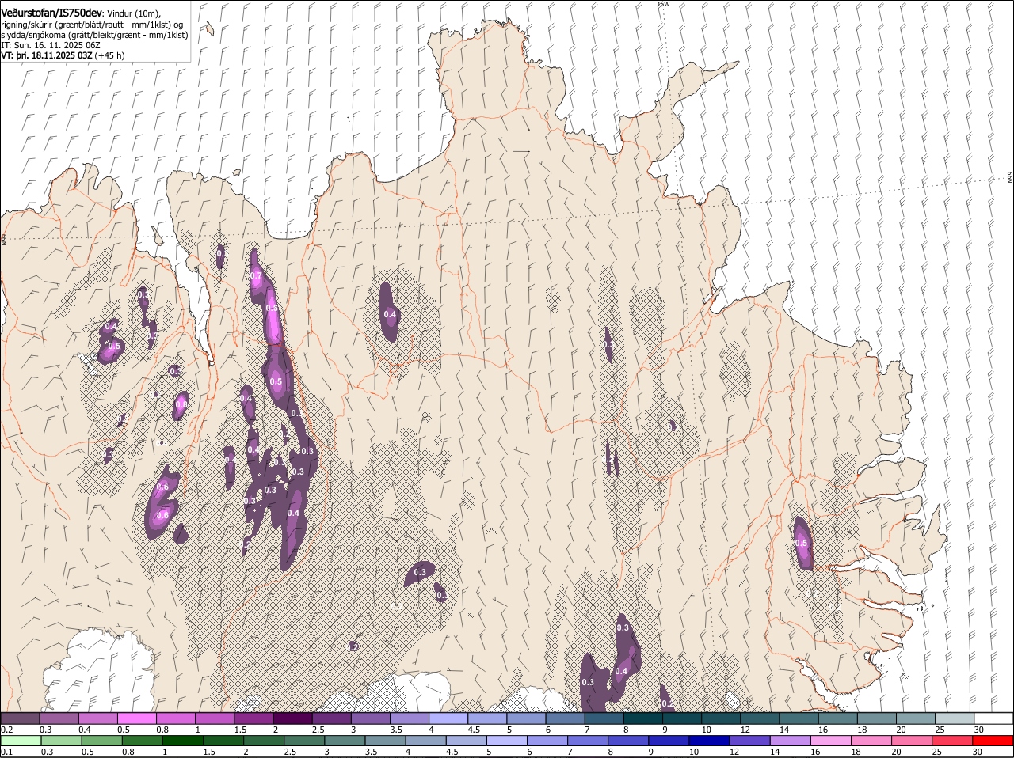Pick the light periwinkle upper swatch starting at 4
The height and width of the screenshot is (758, 1014).
[448, 718]
